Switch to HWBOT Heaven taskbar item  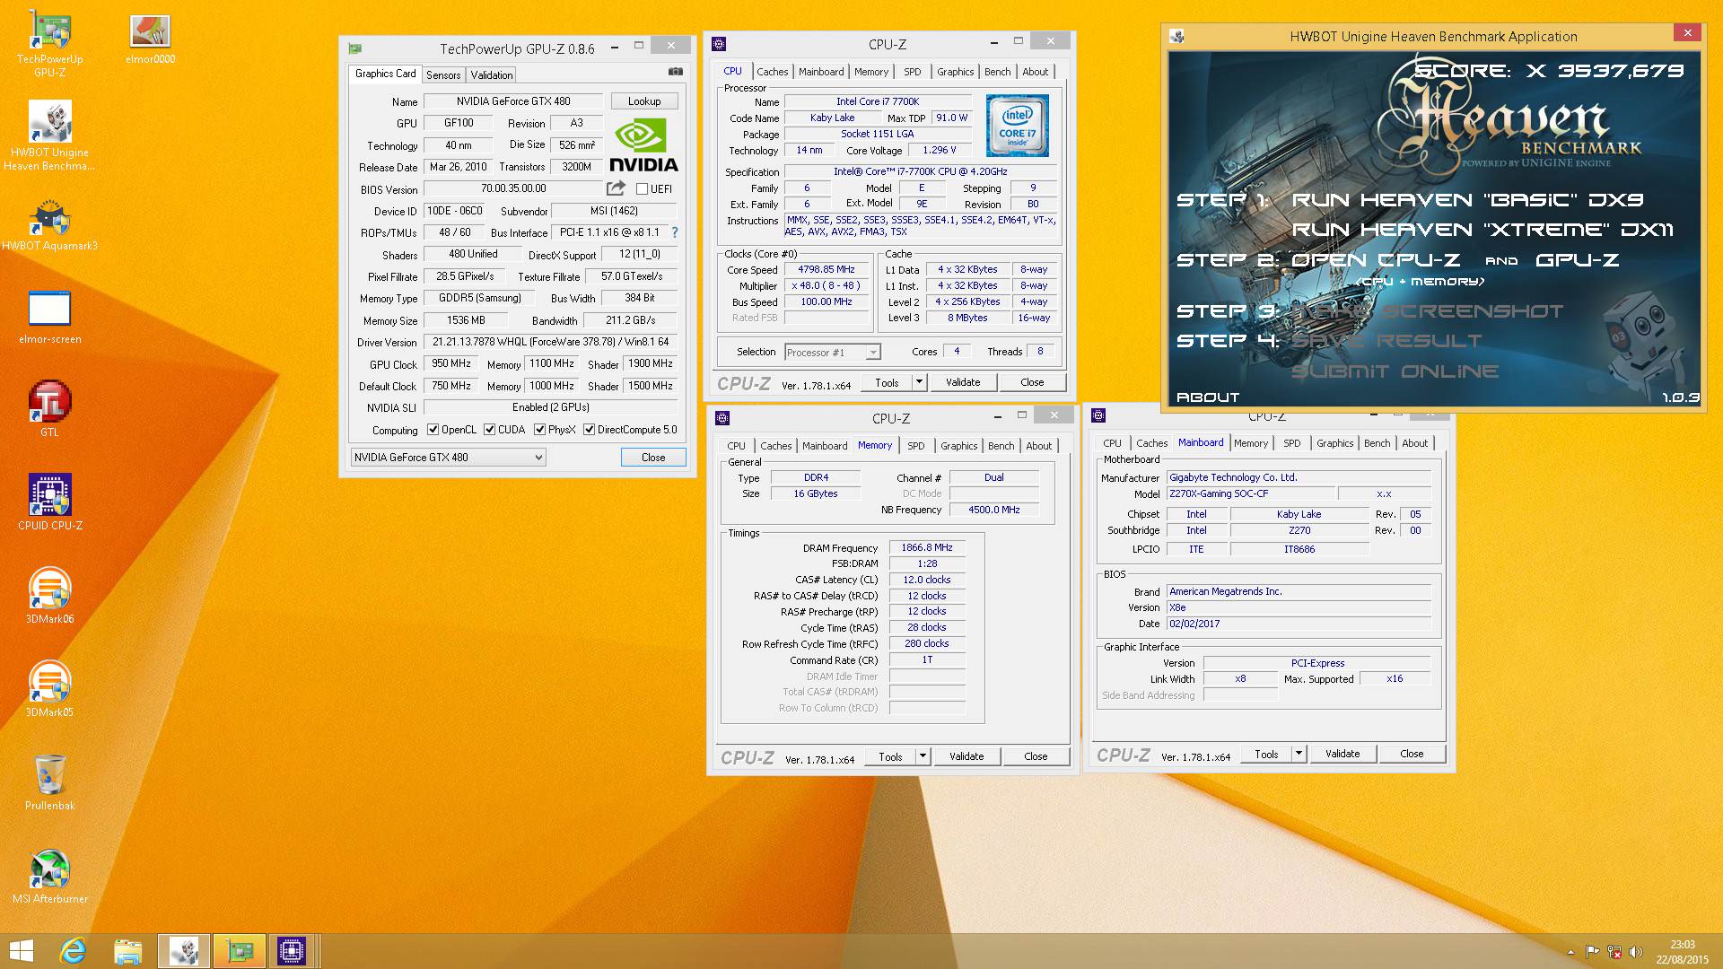pos(184,951)
